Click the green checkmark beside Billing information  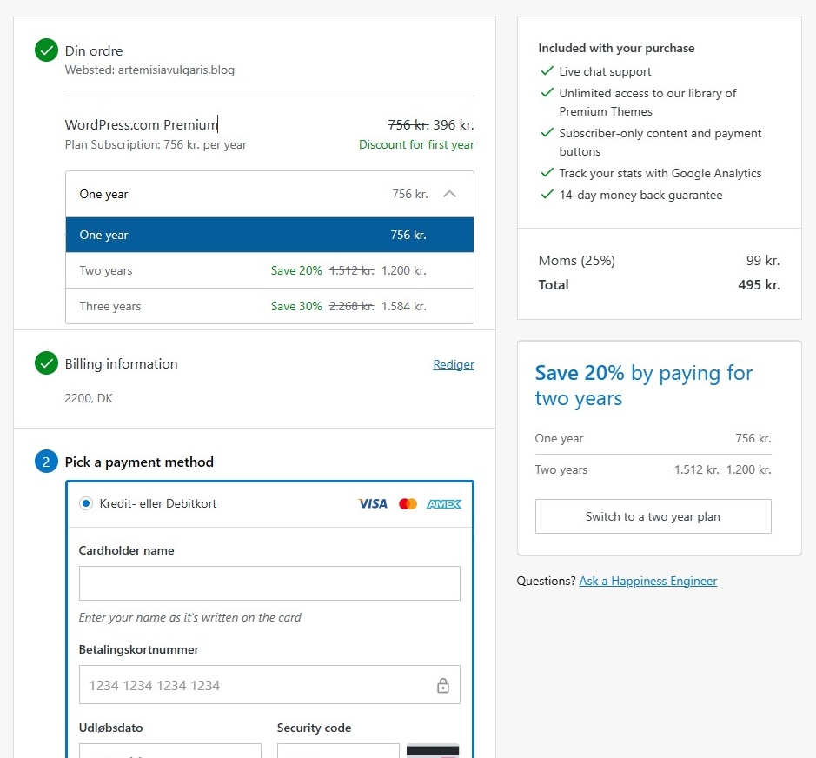(x=46, y=363)
